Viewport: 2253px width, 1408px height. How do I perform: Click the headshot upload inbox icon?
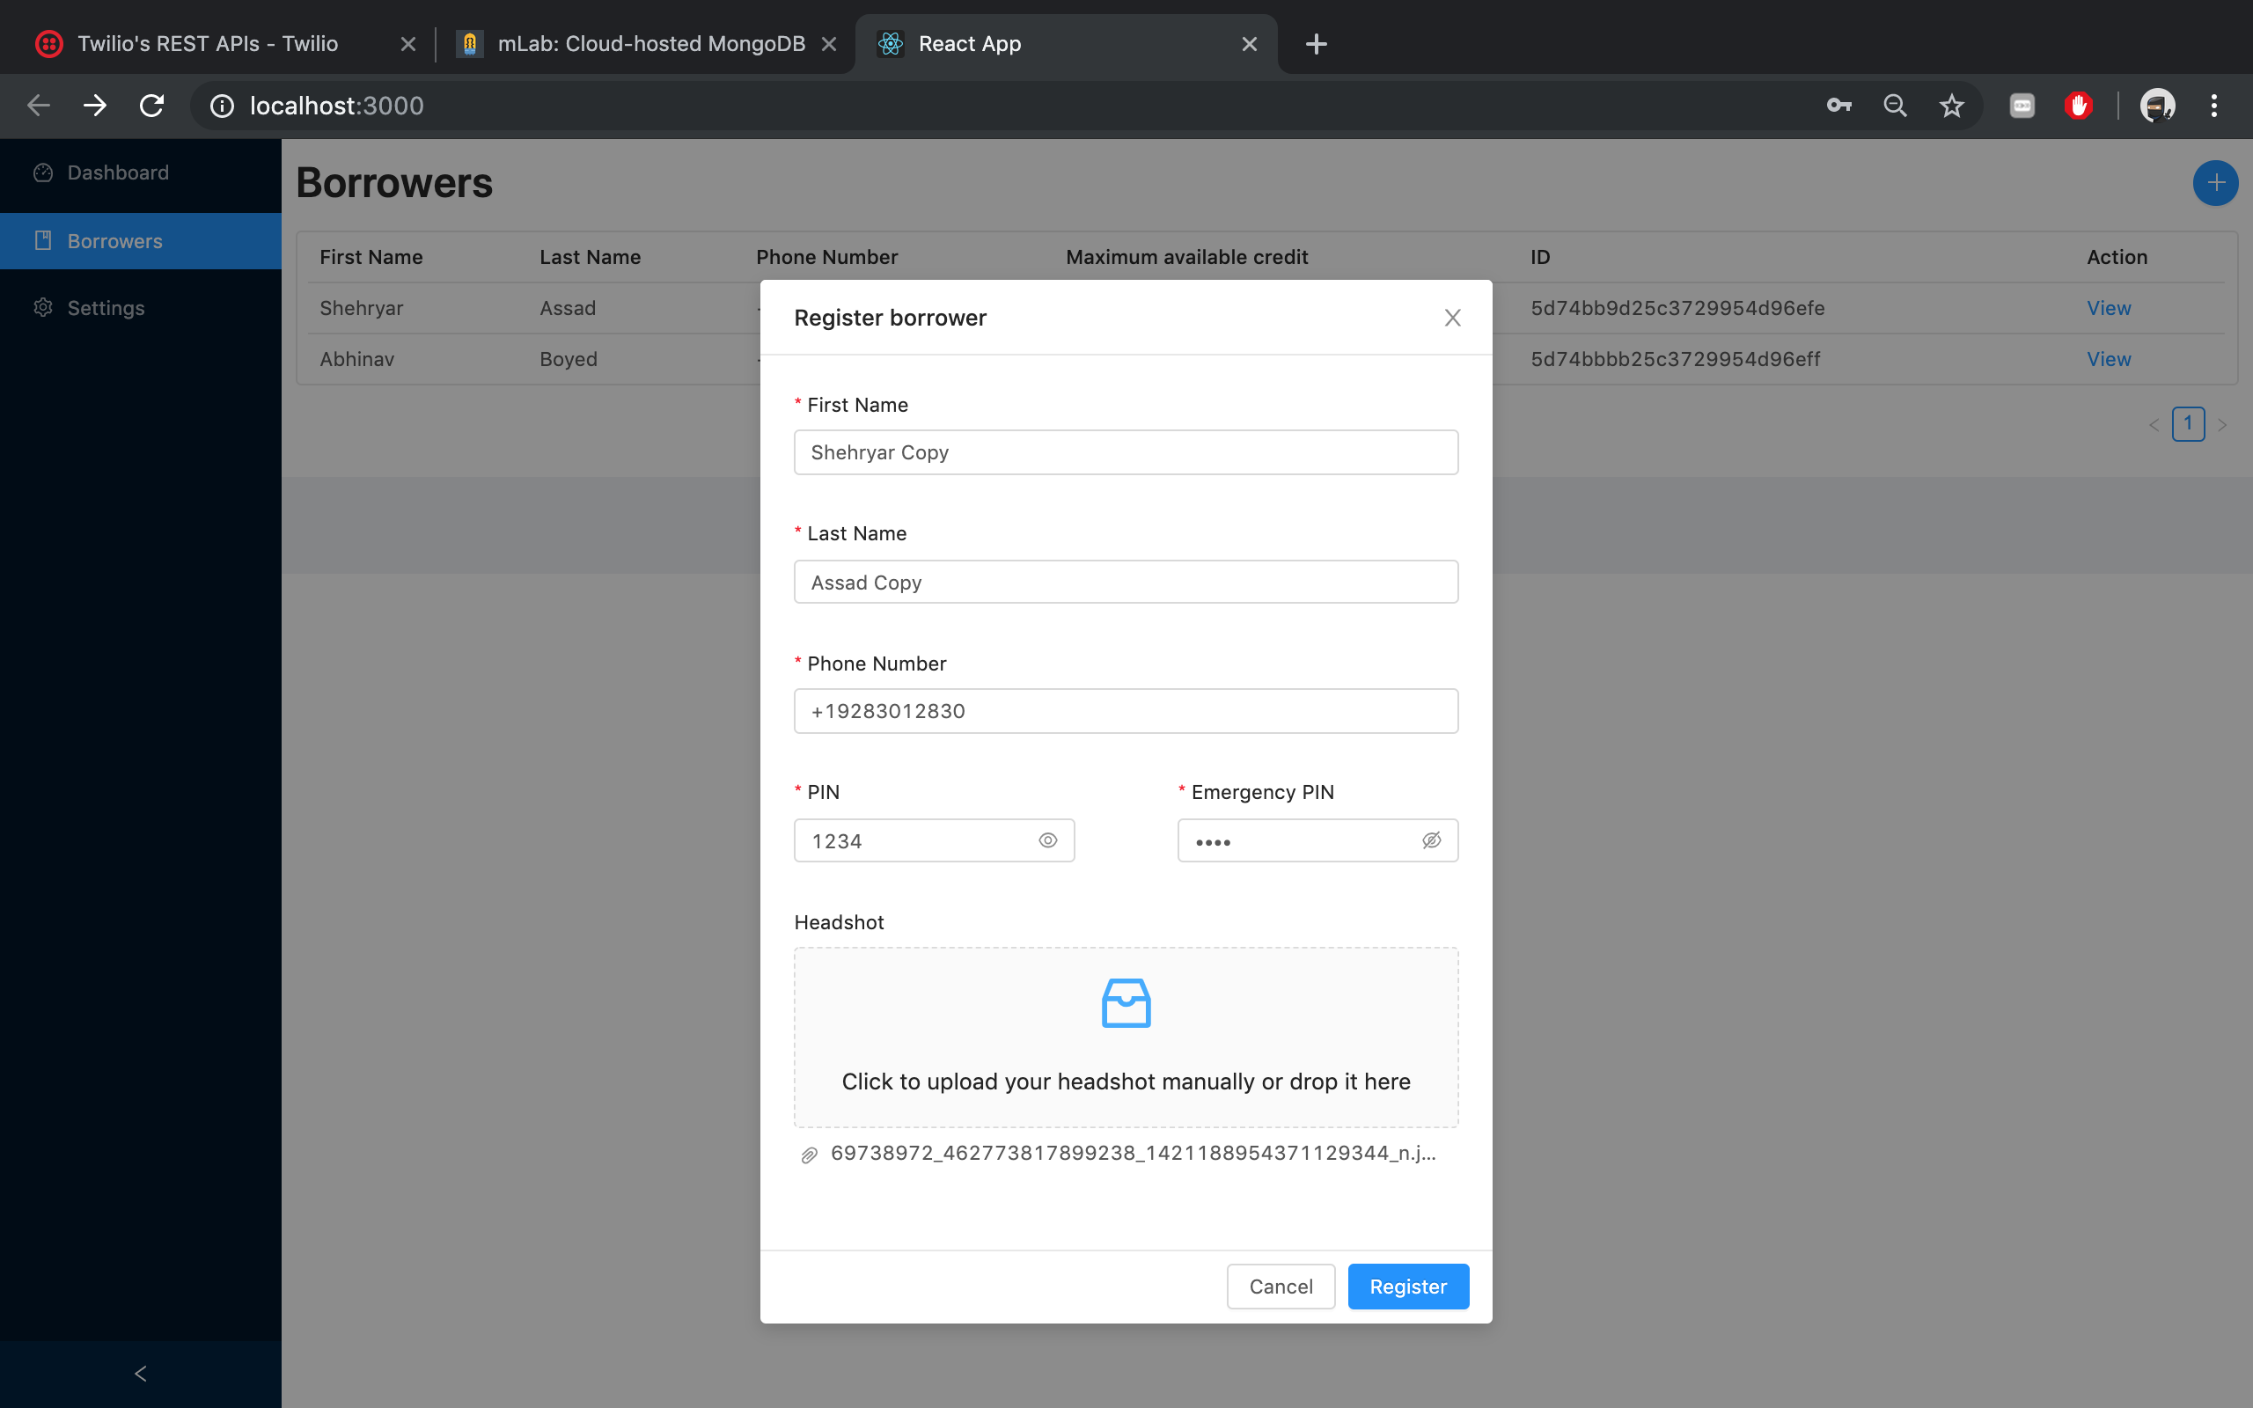pos(1126,1003)
